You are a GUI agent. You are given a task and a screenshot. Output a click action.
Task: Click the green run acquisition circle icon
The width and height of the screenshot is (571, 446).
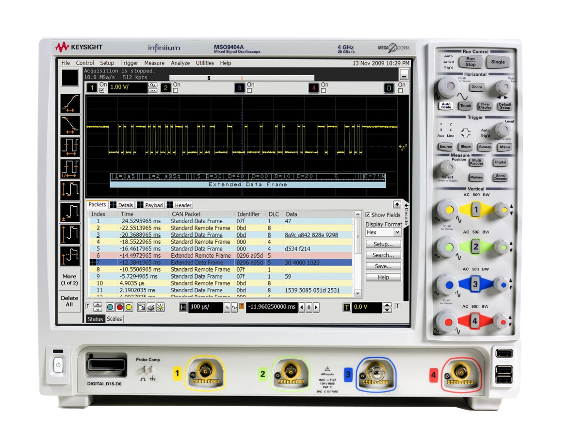click(x=111, y=307)
